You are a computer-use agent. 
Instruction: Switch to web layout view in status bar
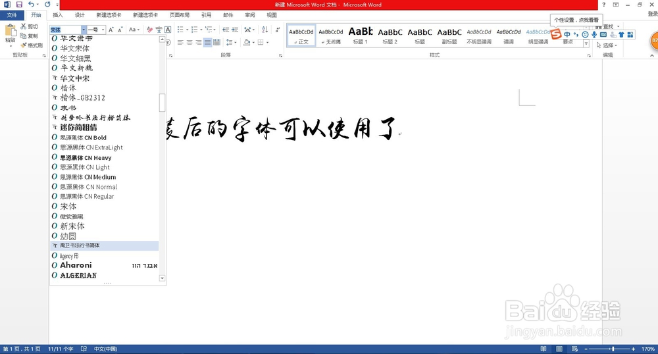(x=575, y=349)
